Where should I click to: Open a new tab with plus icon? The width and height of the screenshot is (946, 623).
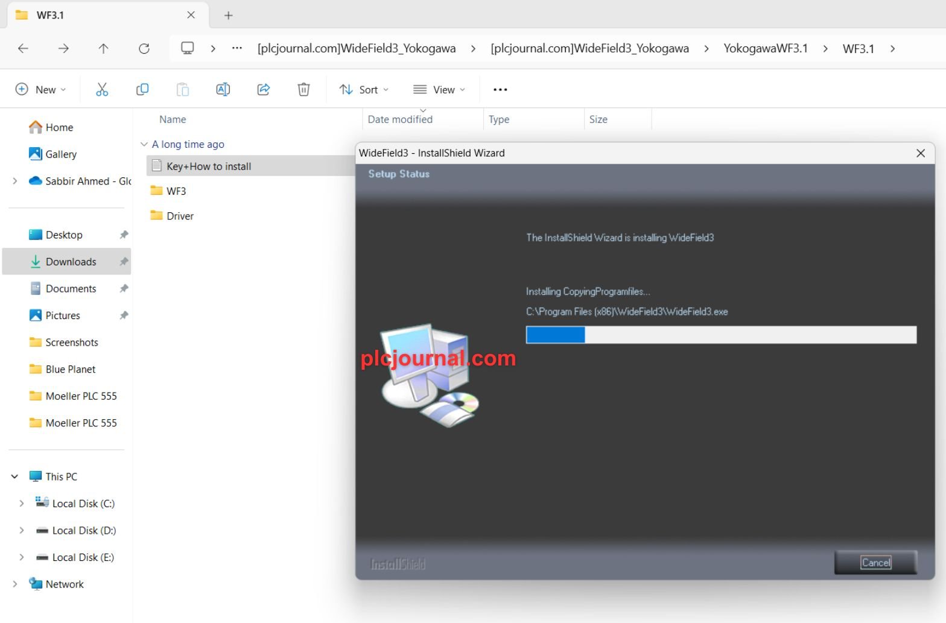click(x=228, y=15)
